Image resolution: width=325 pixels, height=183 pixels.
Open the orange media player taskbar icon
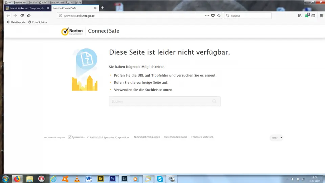tap(136, 179)
